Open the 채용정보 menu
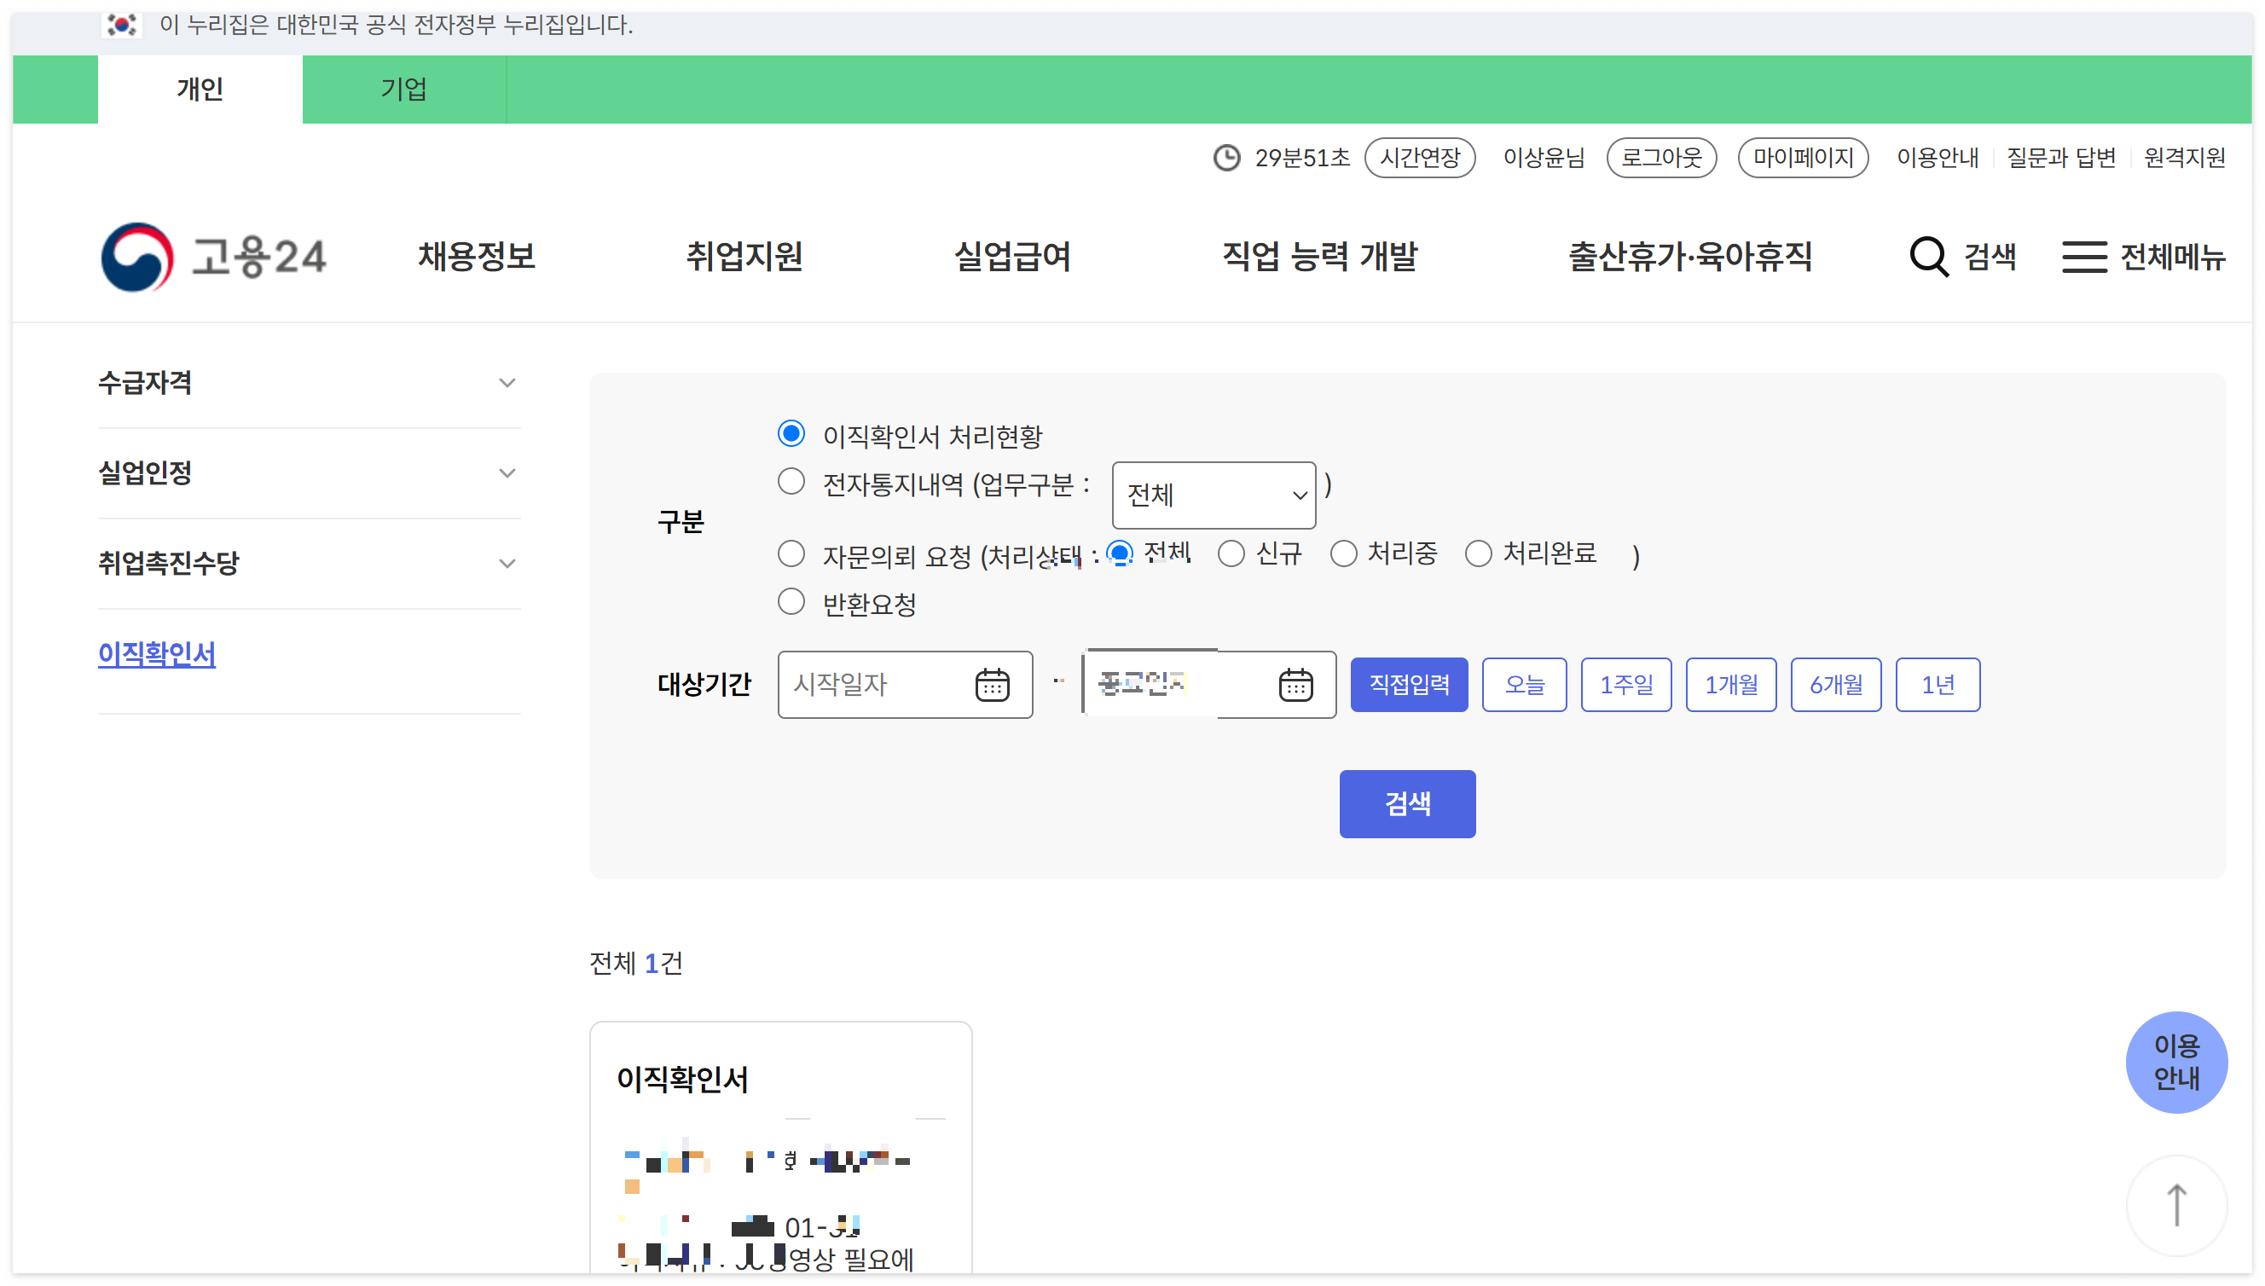The width and height of the screenshot is (2265, 1286). click(477, 257)
